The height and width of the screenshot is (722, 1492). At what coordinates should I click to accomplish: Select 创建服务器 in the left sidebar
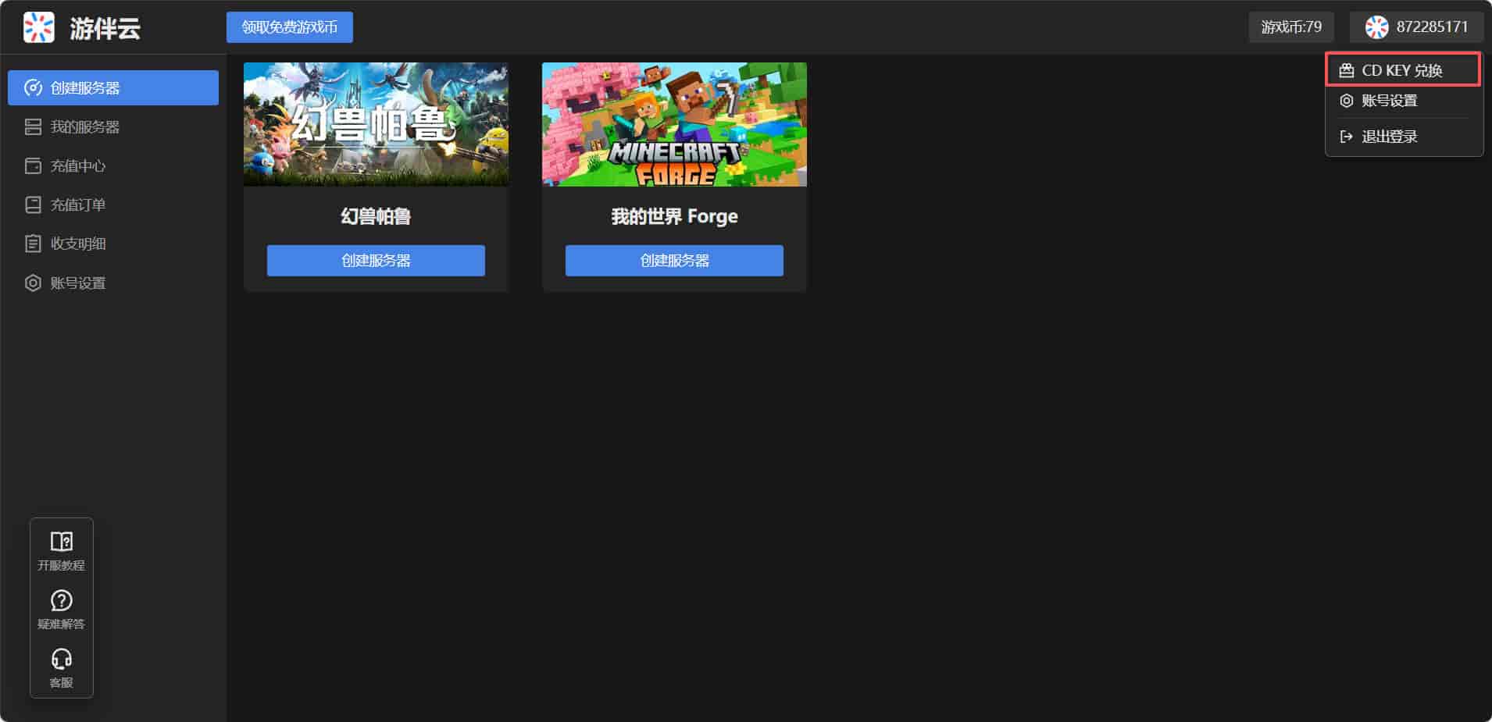coord(112,87)
